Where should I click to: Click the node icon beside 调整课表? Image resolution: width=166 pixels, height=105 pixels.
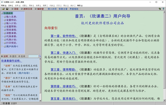tap(5, 33)
